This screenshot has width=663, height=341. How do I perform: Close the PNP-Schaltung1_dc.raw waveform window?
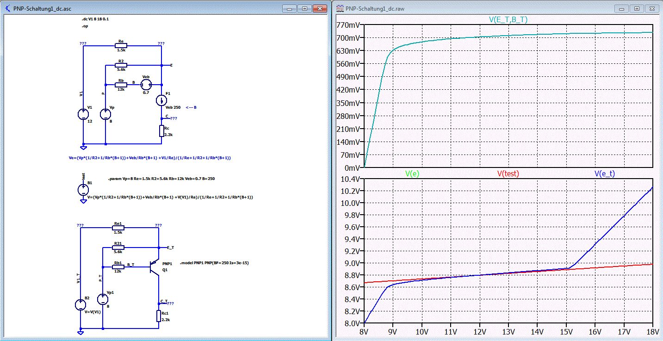point(652,8)
